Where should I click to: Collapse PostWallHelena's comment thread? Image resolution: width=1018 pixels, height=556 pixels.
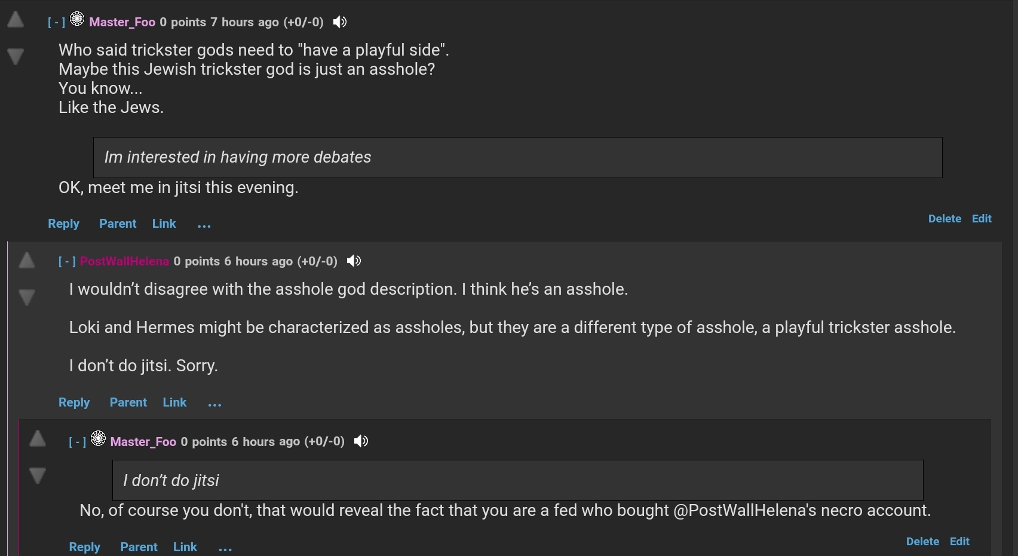coord(67,261)
